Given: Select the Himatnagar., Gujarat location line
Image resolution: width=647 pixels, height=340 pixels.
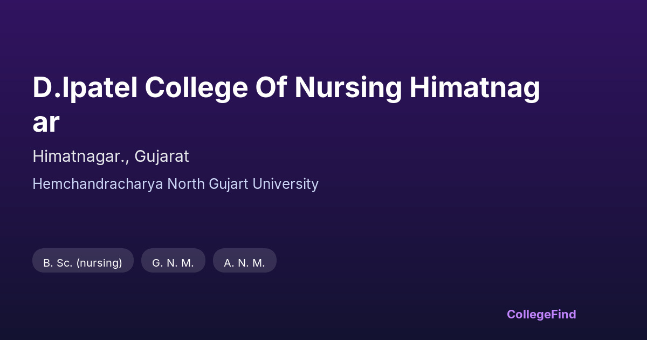Looking at the screenshot, I should click(x=111, y=157).
